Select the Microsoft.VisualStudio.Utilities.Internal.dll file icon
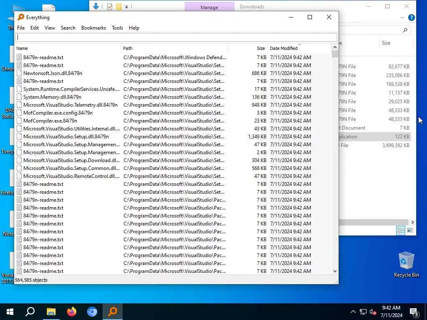The height and width of the screenshot is (320, 427). click(x=19, y=128)
